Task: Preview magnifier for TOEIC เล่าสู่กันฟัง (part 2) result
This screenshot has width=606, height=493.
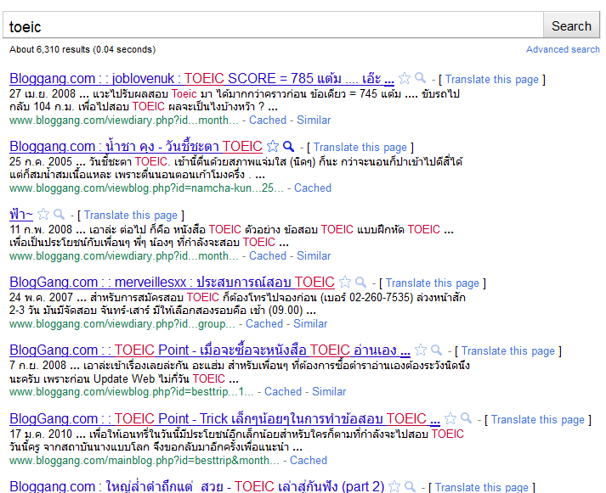Action: pos(410,486)
